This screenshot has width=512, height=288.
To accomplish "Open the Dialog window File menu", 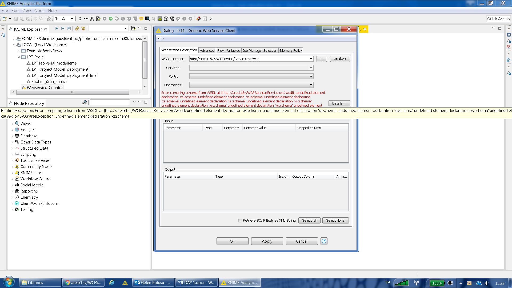I will coord(161,39).
